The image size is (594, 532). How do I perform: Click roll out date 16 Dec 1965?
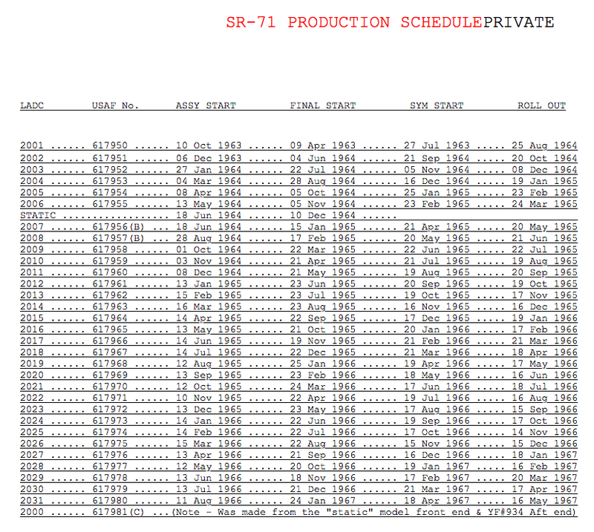pos(544,306)
